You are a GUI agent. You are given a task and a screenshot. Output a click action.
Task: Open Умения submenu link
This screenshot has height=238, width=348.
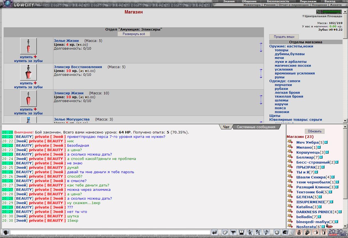click(x=269, y=5)
